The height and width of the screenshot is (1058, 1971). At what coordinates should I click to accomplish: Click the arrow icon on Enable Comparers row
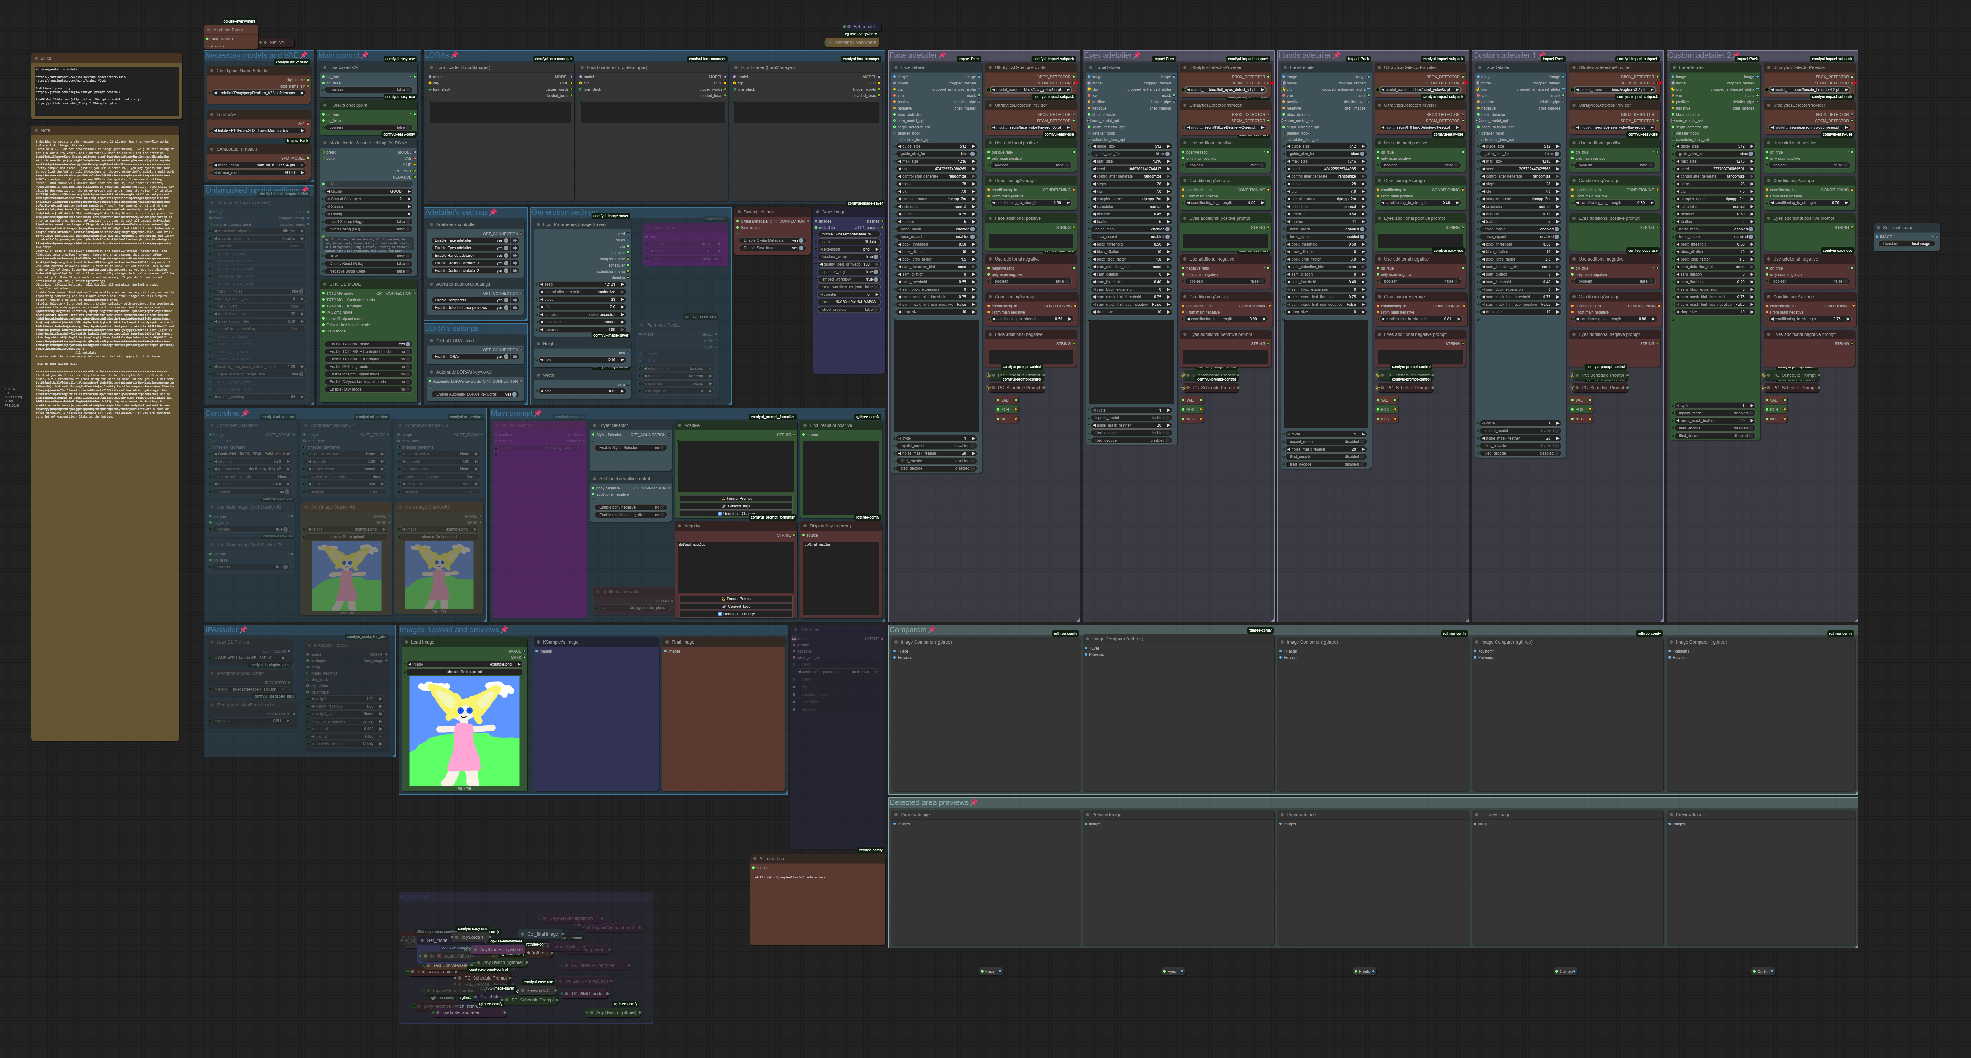click(x=515, y=300)
